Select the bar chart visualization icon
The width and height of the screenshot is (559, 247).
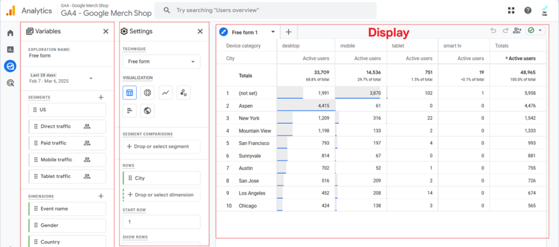coord(129,111)
